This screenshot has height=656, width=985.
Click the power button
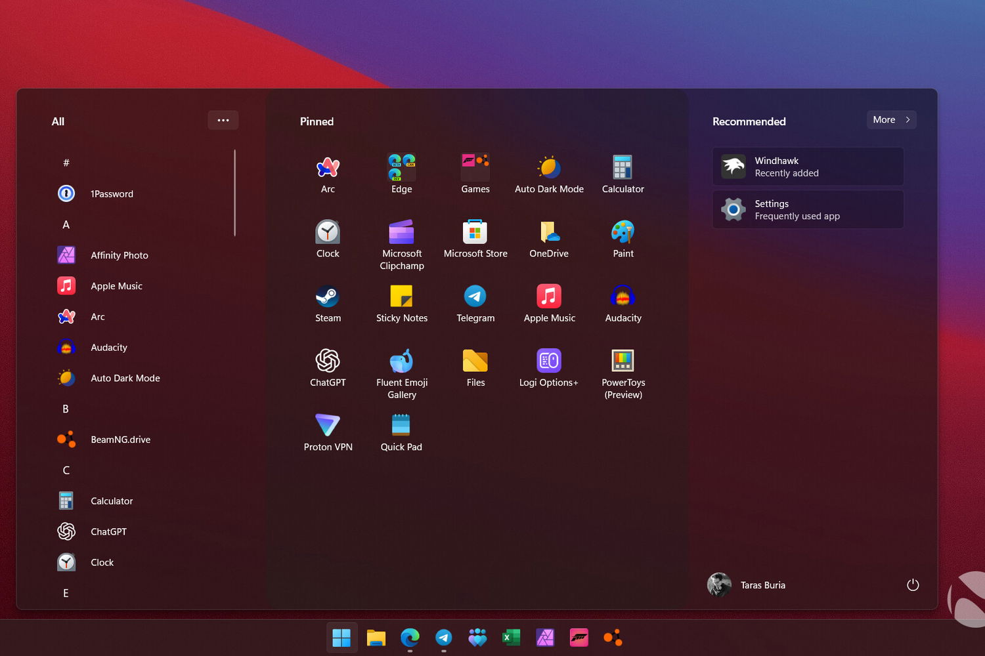pos(913,585)
